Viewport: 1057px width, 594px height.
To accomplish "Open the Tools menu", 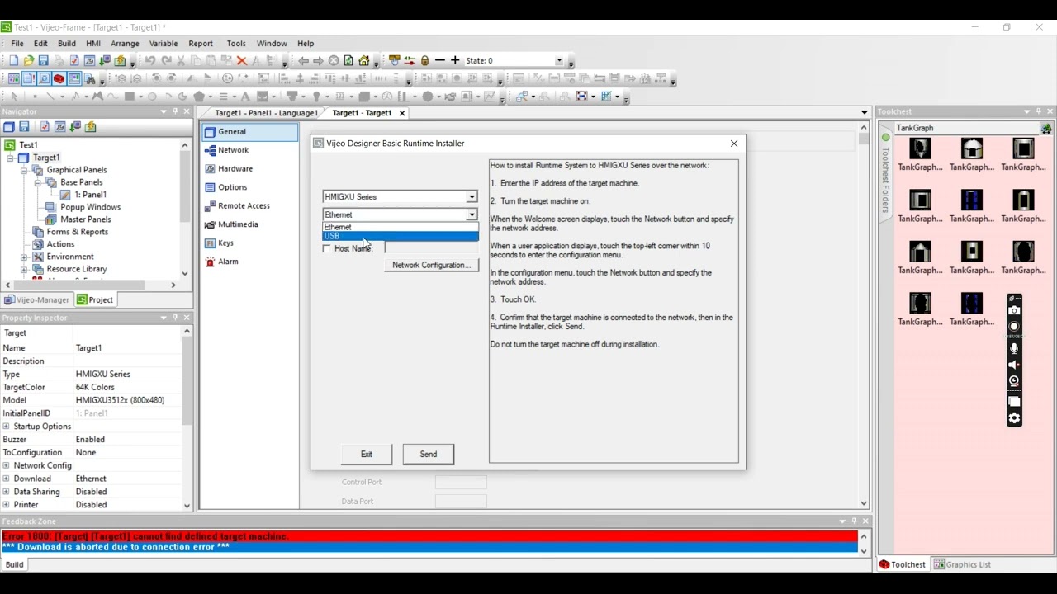I will [236, 43].
